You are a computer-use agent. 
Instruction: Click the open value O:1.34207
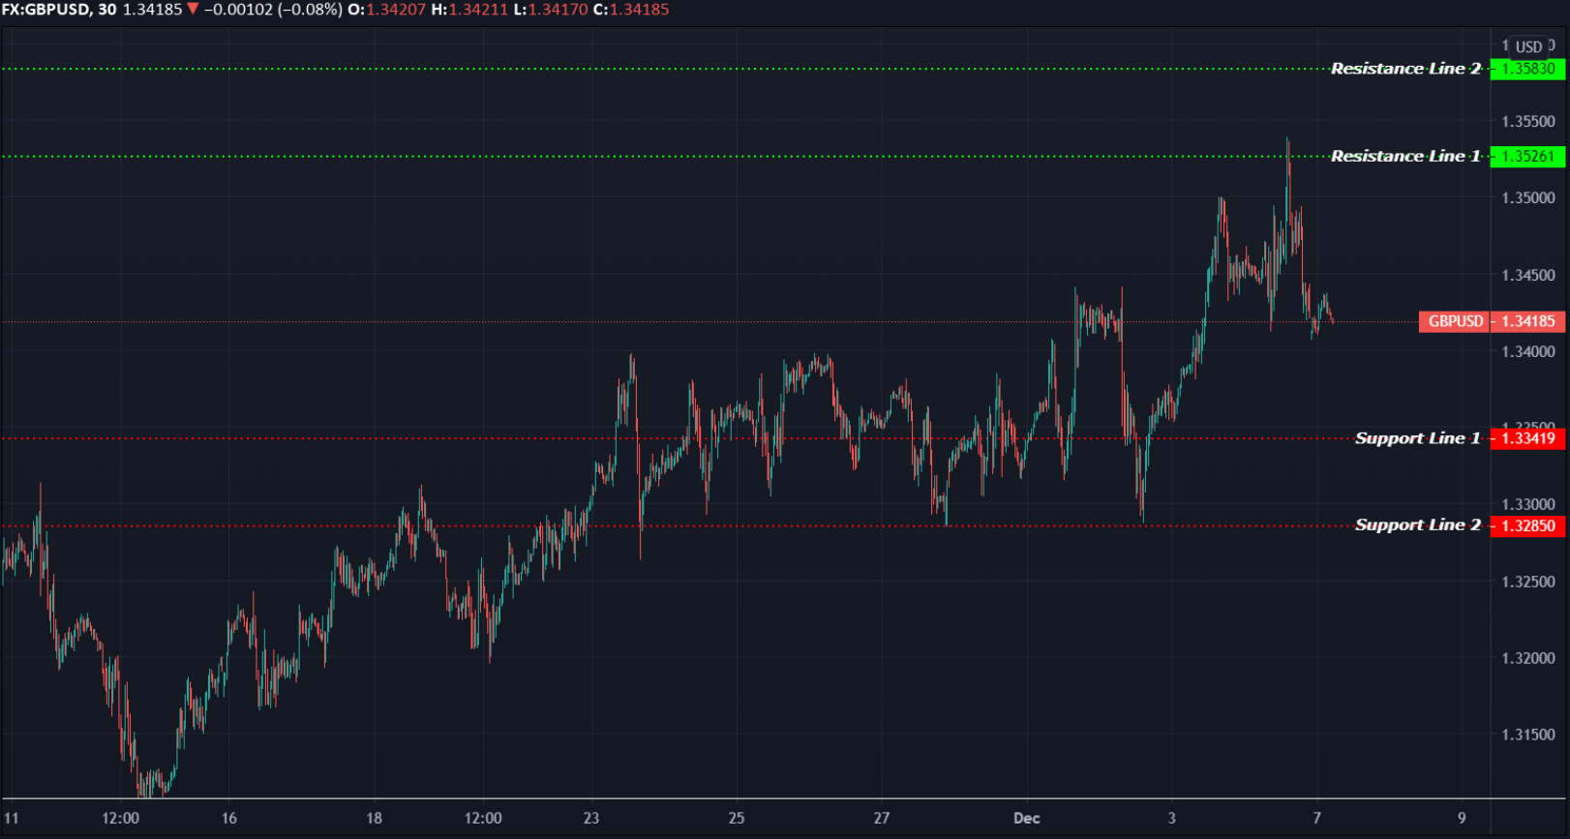[387, 10]
